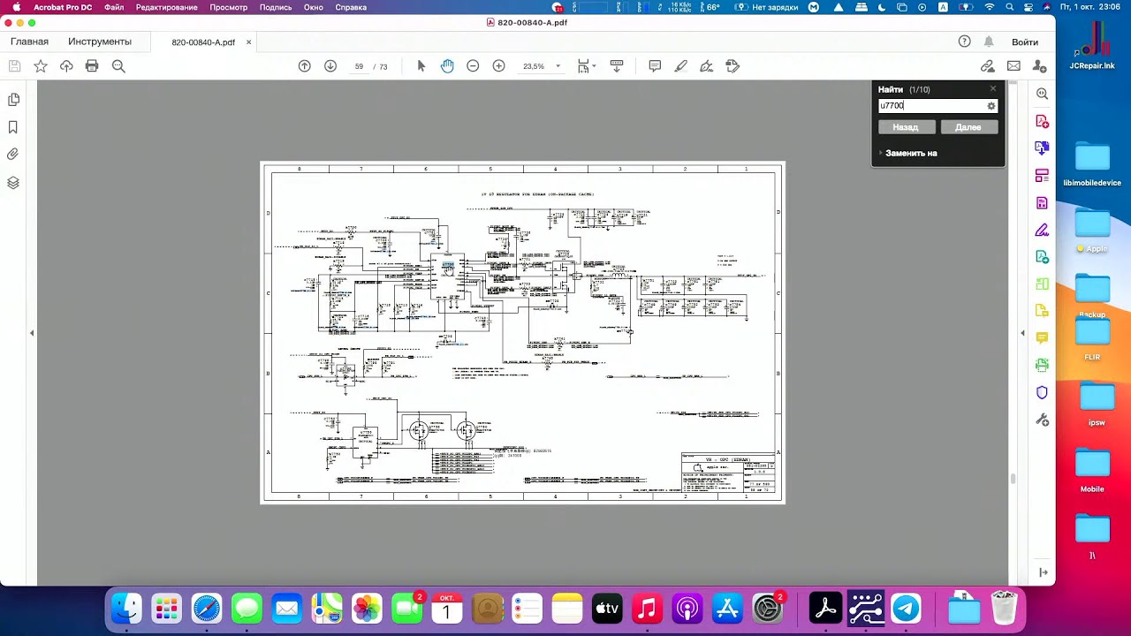The width and height of the screenshot is (1131, 636).
Task: Star the document as favorite
Action: [41, 66]
